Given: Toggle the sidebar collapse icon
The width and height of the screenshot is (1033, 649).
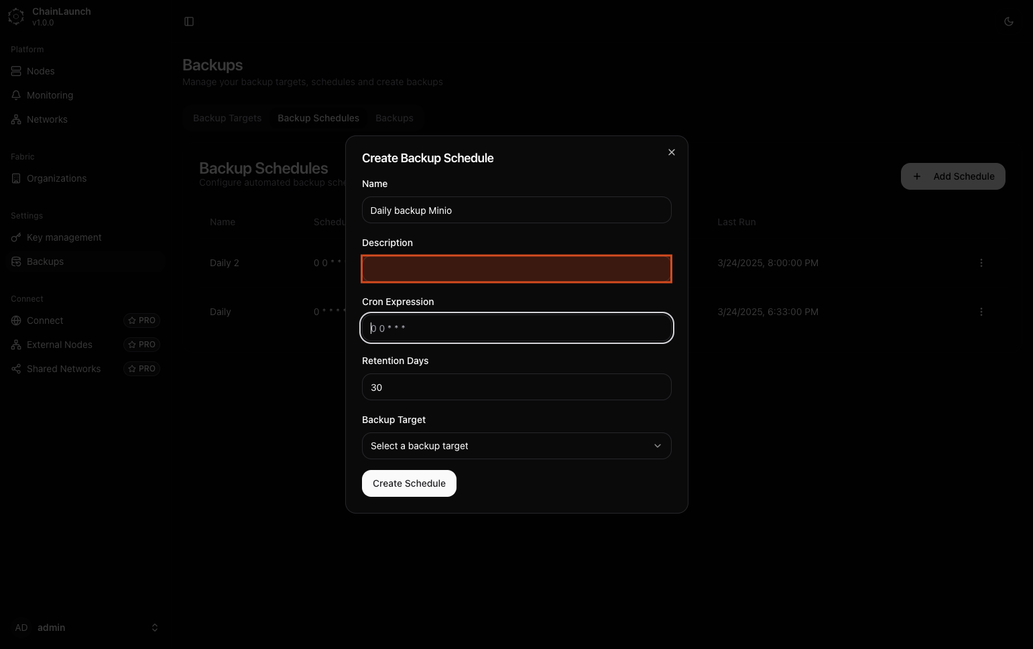Looking at the screenshot, I should tap(189, 21).
